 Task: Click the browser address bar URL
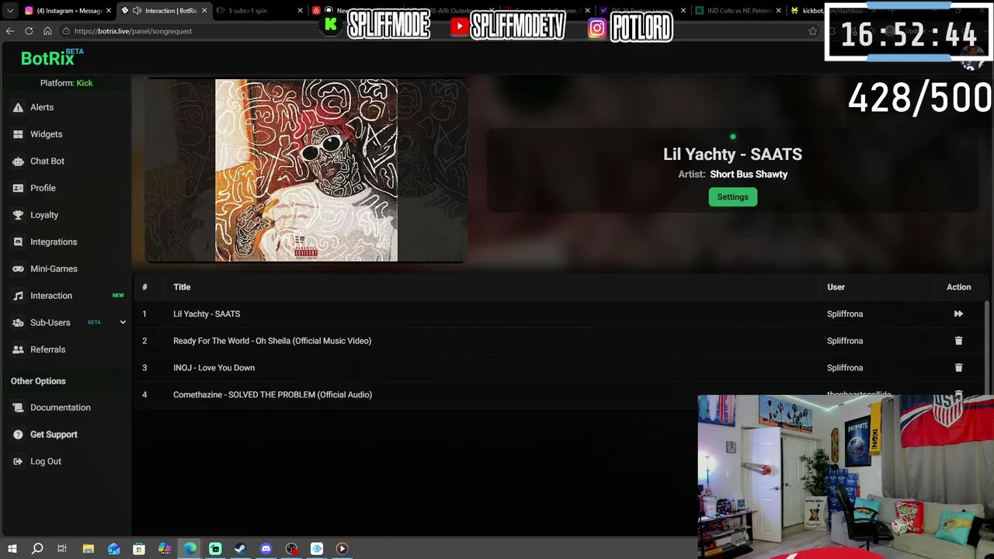133,31
